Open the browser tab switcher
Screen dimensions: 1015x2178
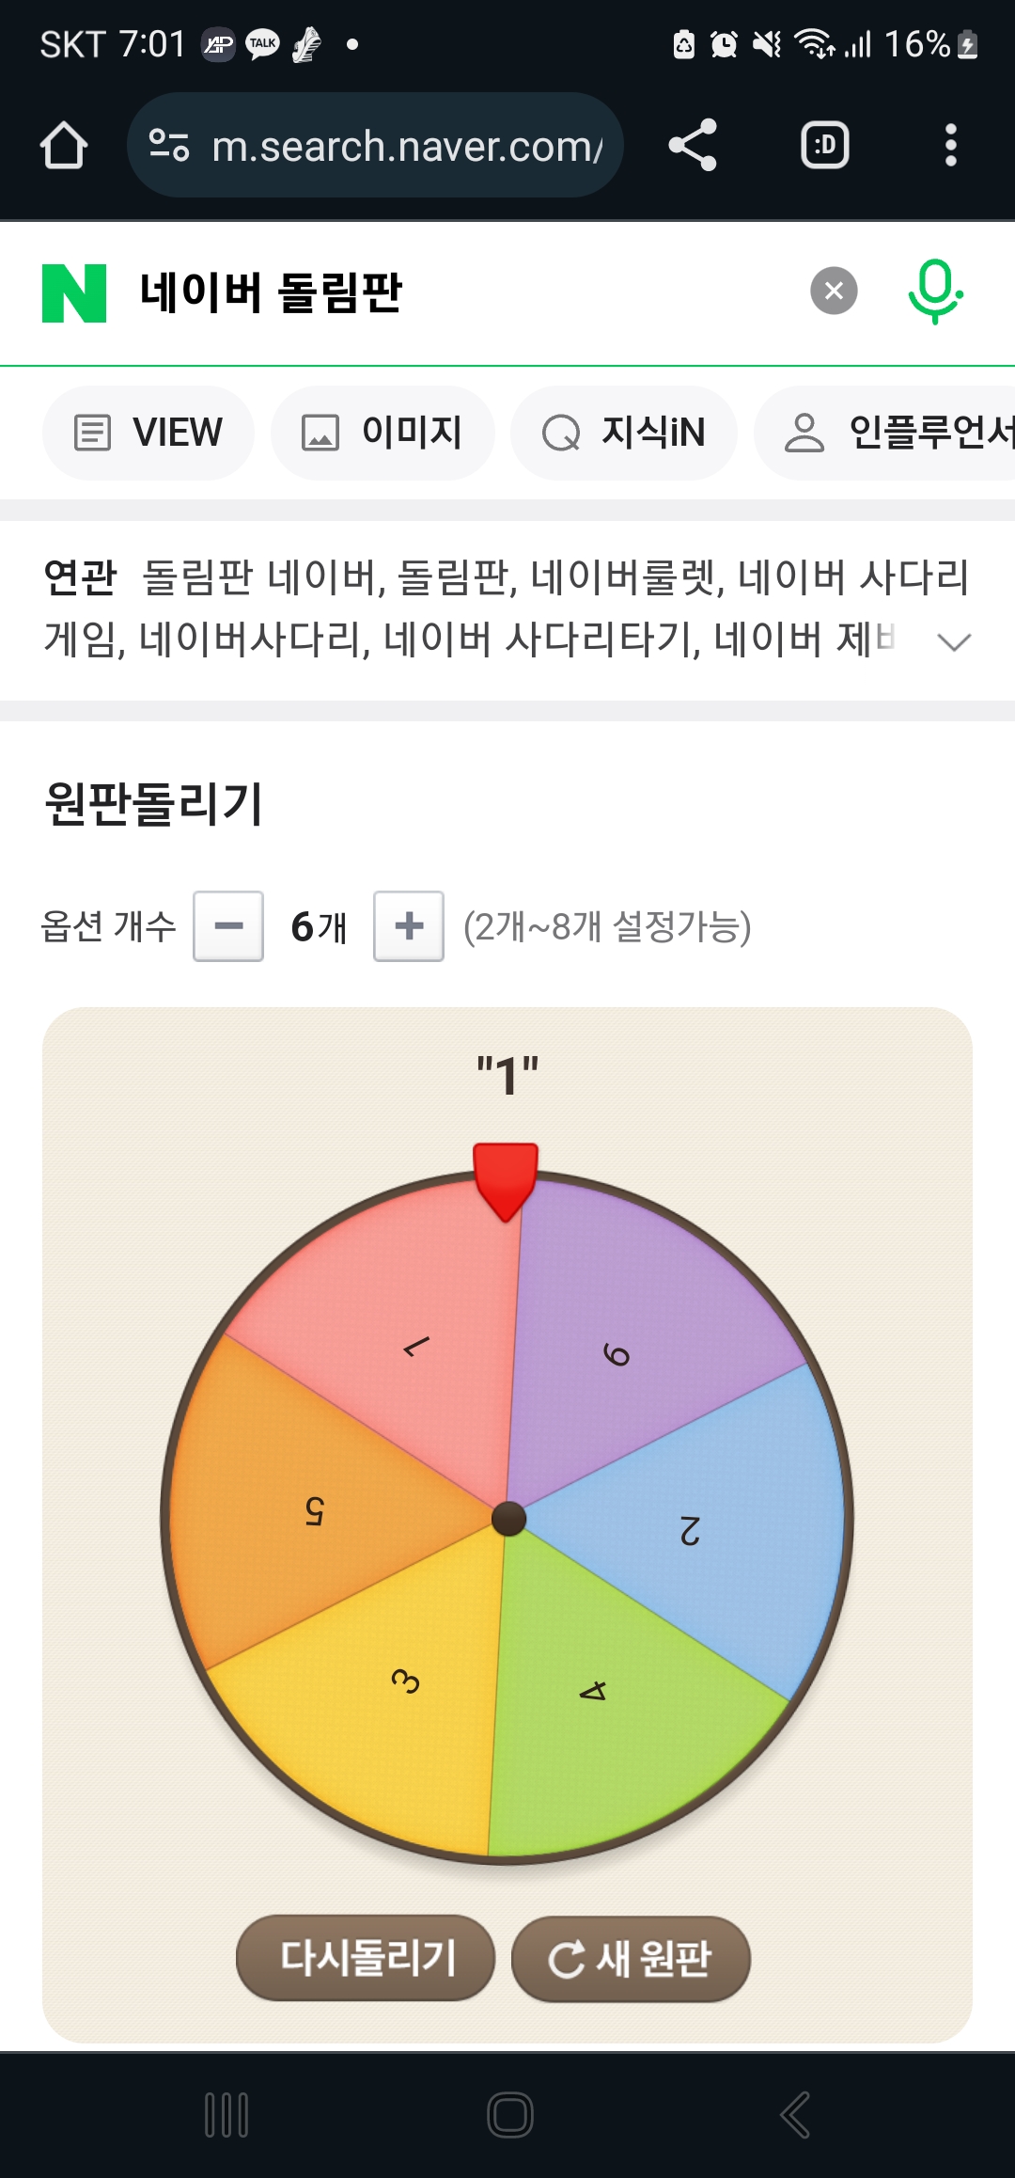point(824,146)
